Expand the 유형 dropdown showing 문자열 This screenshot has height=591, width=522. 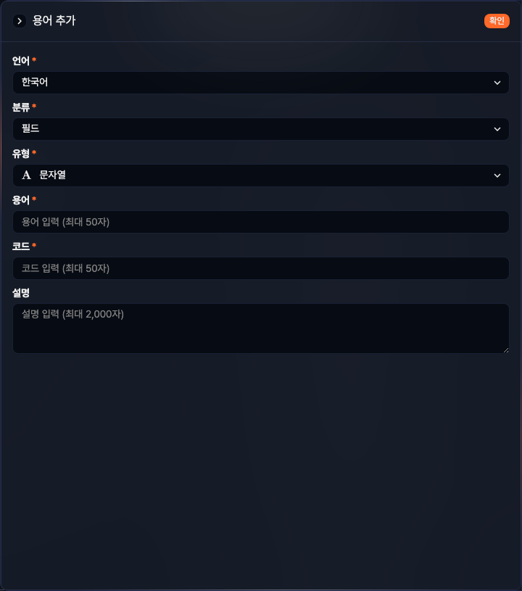[261, 175]
